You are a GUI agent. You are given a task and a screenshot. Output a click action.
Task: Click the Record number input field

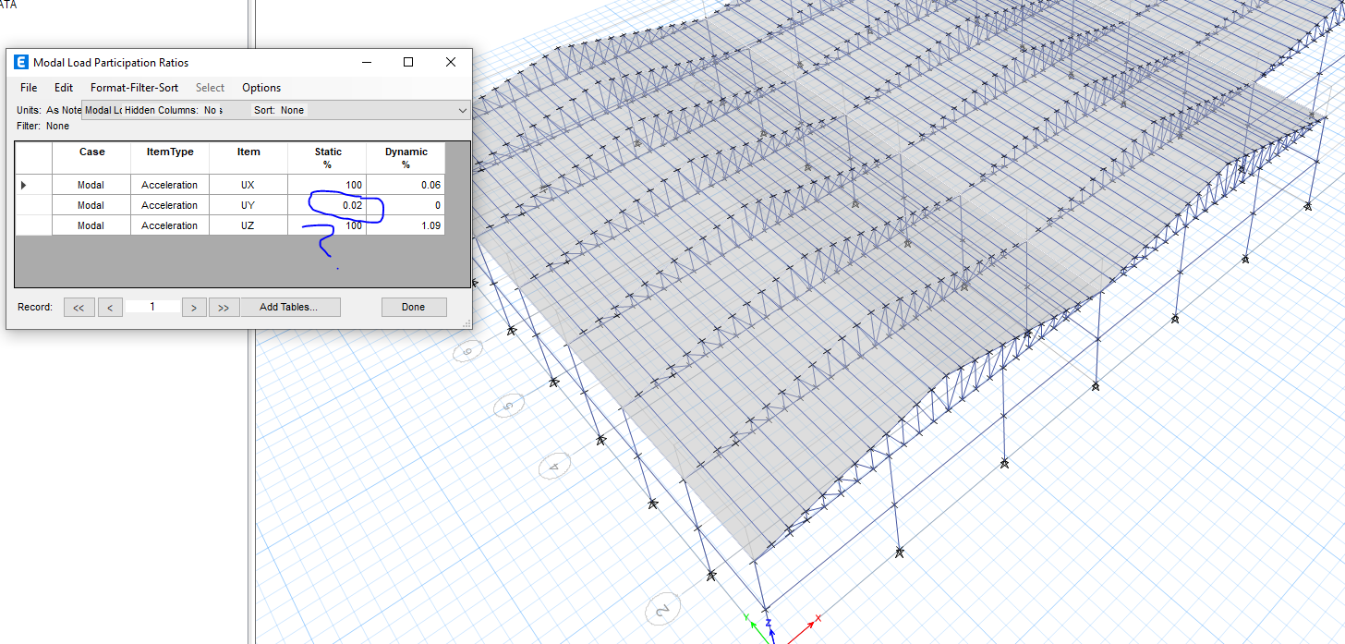[152, 307]
